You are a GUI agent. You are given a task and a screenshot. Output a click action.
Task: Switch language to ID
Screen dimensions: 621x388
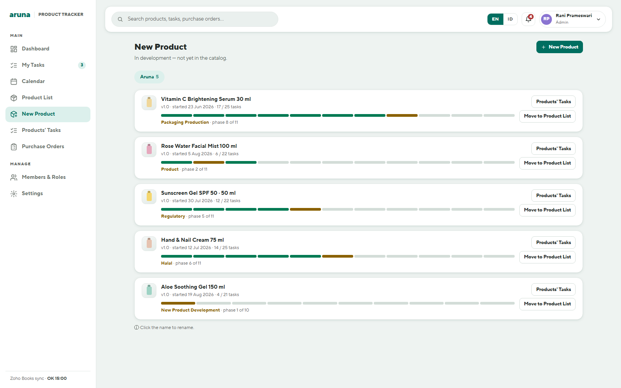tap(510, 19)
